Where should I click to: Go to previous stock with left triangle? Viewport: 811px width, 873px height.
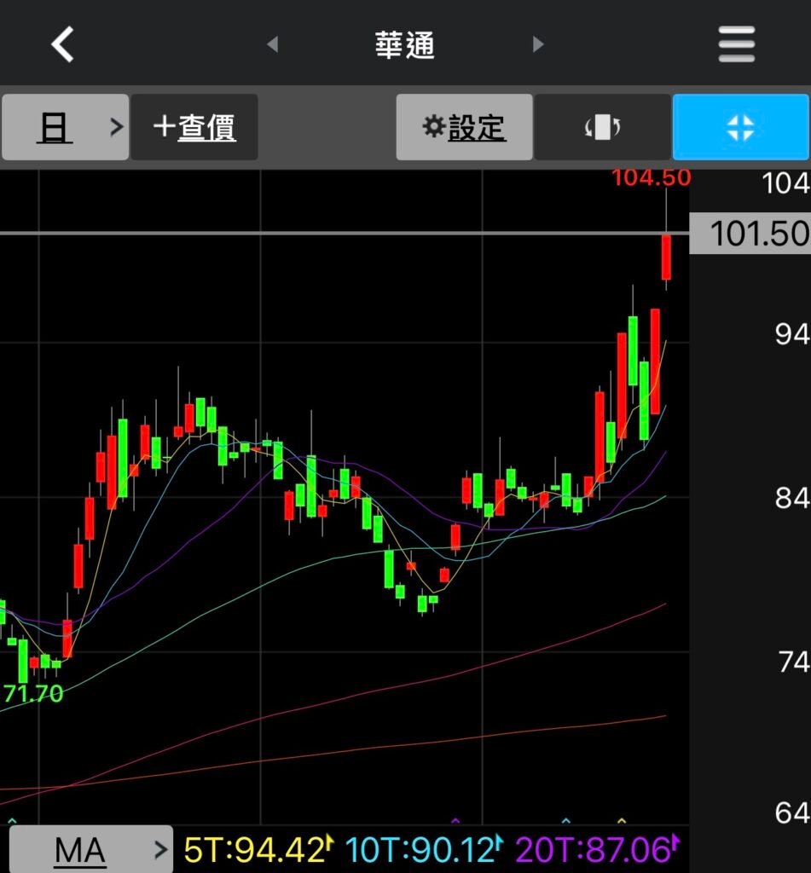[272, 44]
